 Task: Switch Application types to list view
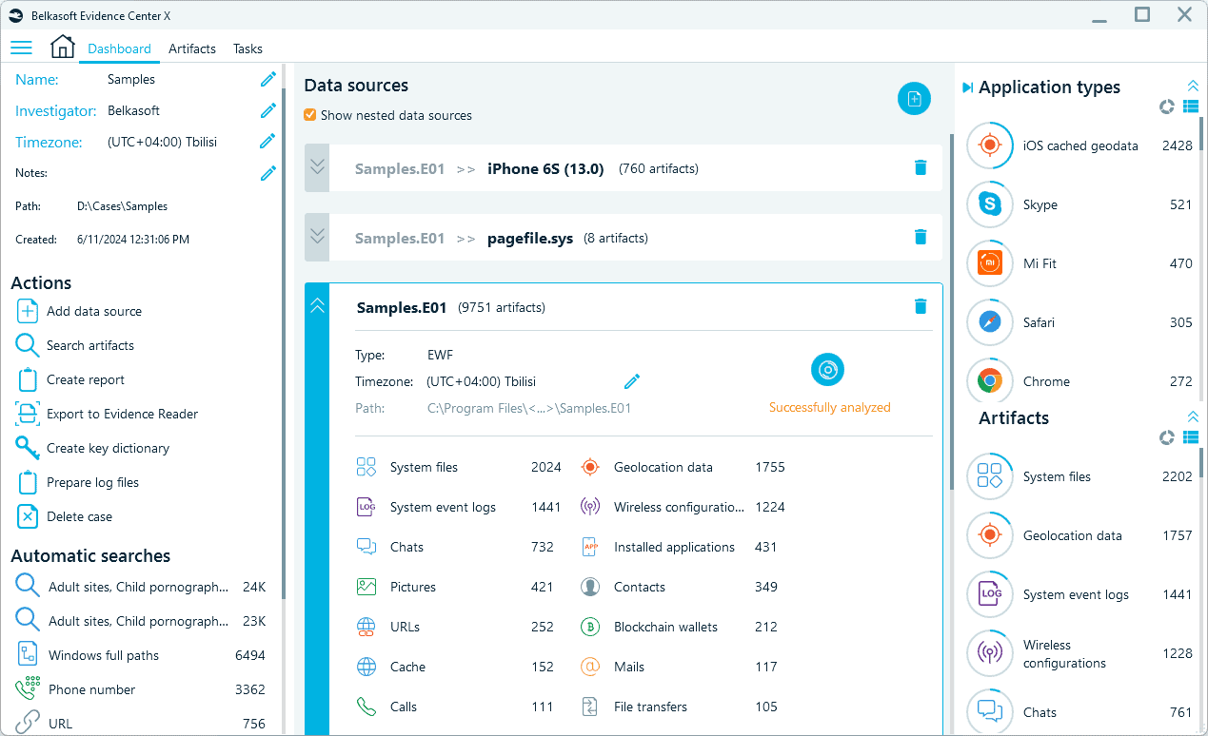1190,107
